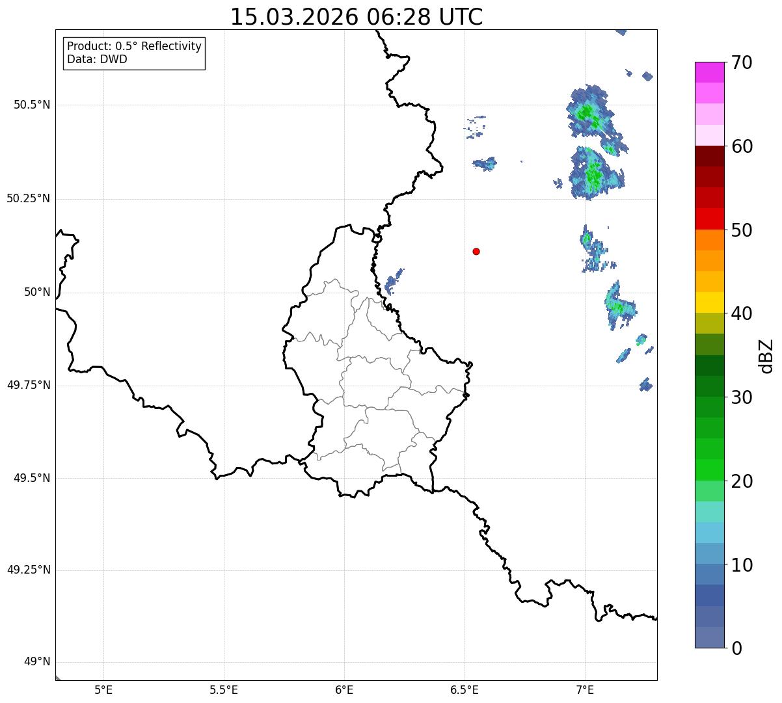Click the longitude label 5.5°E
This screenshot has width=782, height=703.
tap(224, 689)
